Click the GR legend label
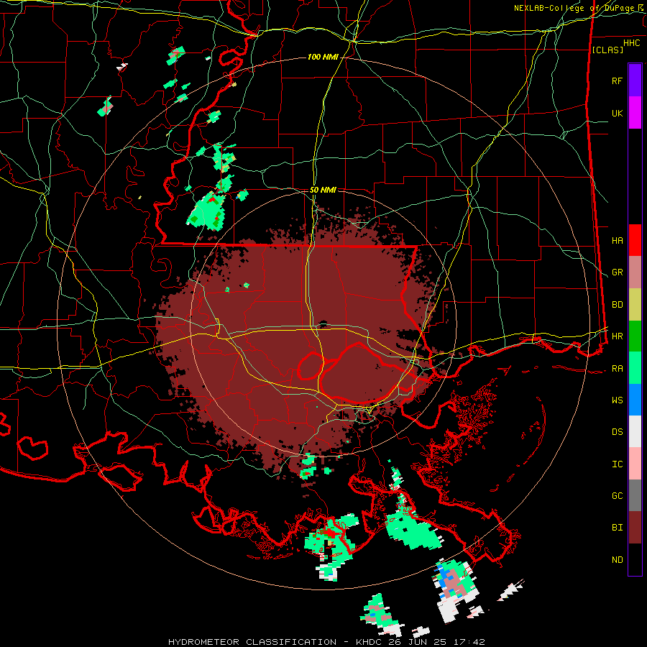This screenshot has width=647, height=647. (617, 272)
